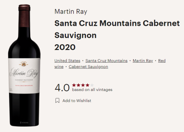The width and height of the screenshot is (184, 132).
Task: Click the crest emblem on bottle label
Action: (24, 64)
